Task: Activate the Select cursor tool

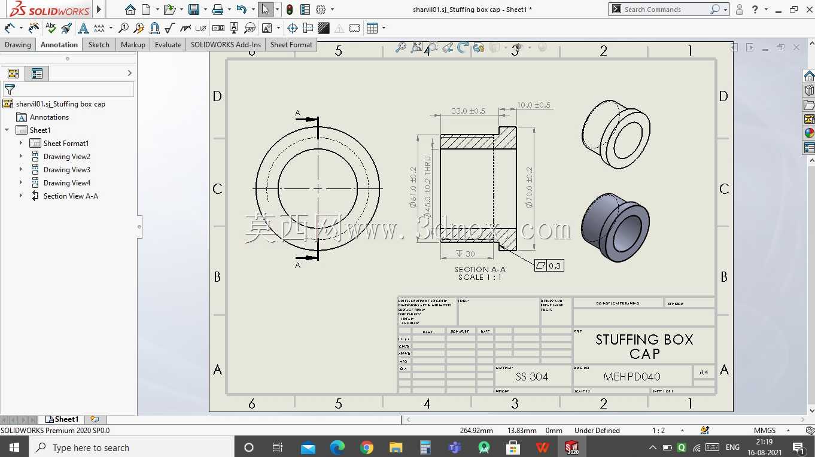Action: (x=266, y=10)
